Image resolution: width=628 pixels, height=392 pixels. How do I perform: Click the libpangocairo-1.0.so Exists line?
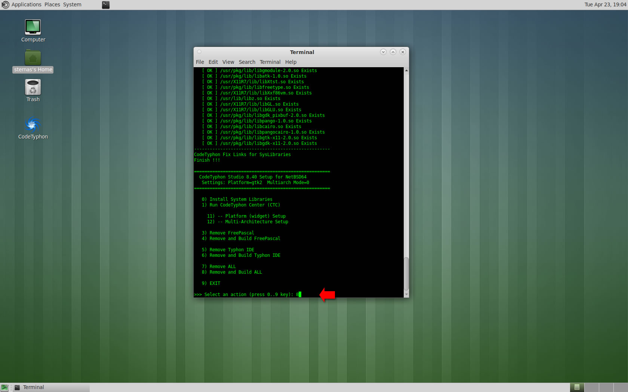(263, 132)
